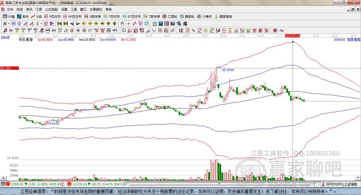Click the scrollbar left arrow
Viewport: 361px width, 195px height.
127,184
